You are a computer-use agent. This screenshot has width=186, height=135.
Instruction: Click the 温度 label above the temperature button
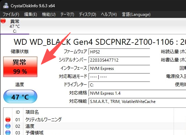(x=20, y=85)
